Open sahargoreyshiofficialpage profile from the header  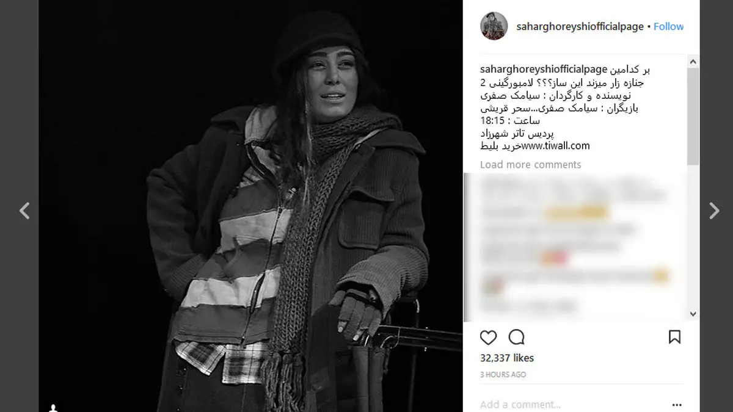[580, 26]
